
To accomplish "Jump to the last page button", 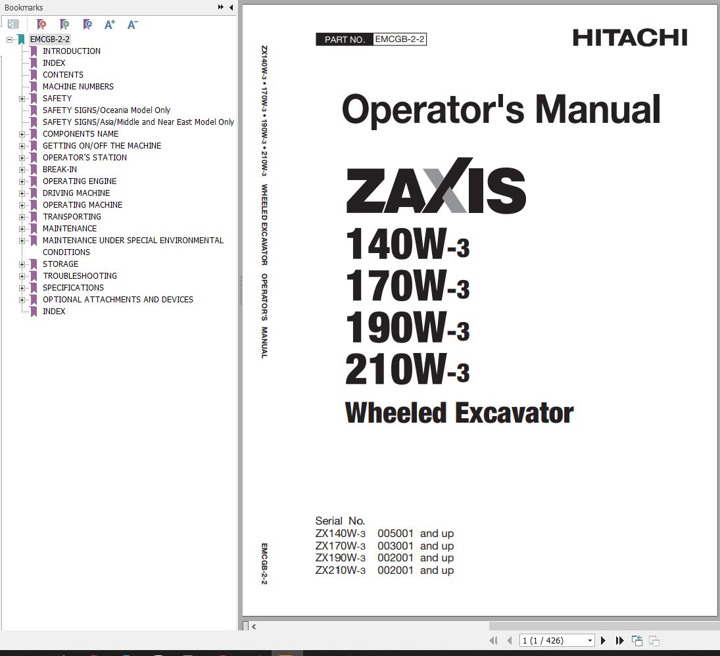I will (x=619, y=640).
